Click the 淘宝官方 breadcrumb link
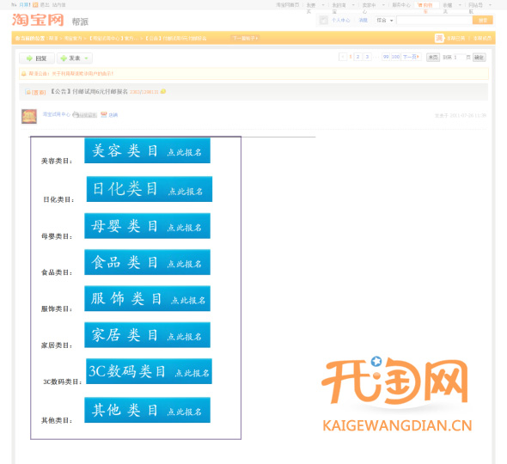Screen dimensions: 507x464 (73, 38)
